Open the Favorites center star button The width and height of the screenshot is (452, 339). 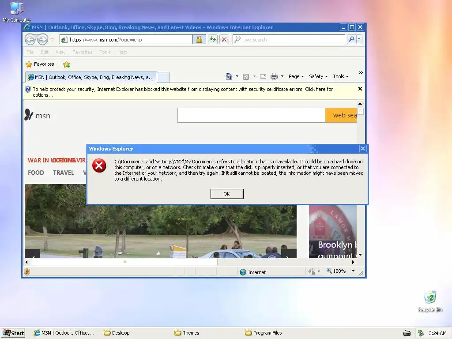[x=40, y=64]
